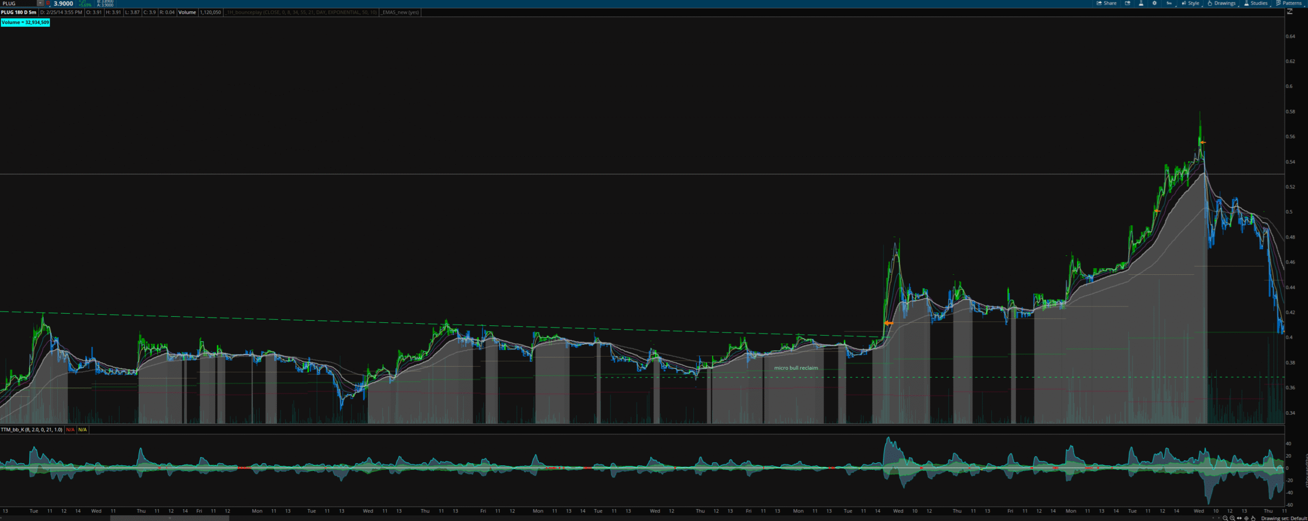Screen dimensions: 1308x521
Task: Open the 5m timeframe dropdown
Action: pyautogui.click(x=1169, y=3)
